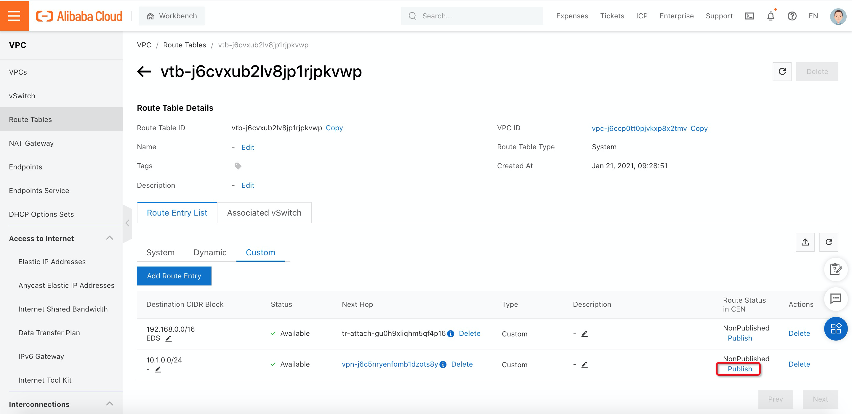Image resolution: width=852 pixels, height=414 pixels.
Task: Click the back arrow beside route table title
Action: pos(144,71)
